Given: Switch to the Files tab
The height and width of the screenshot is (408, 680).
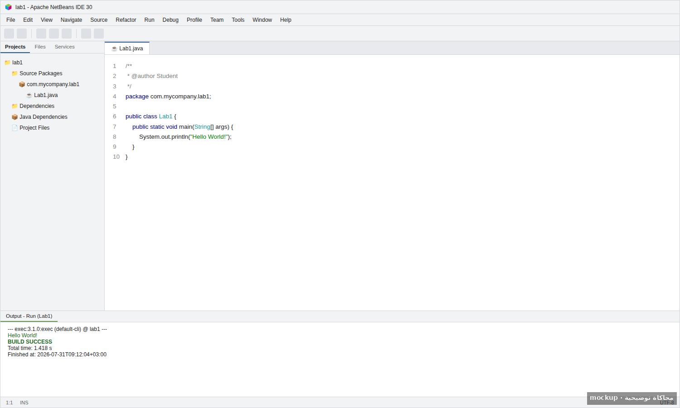Looking at the screenshot, I should (40, 47).
